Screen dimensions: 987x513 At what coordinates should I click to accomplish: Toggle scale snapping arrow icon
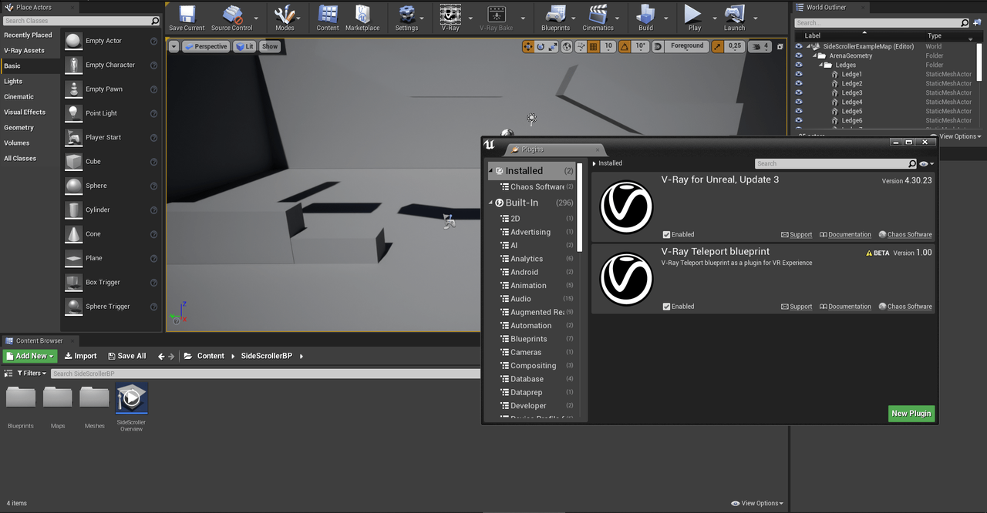pos(719,46)
